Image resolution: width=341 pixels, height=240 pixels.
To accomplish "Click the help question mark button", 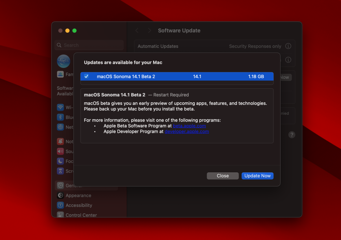I will (x=292, y=135).
